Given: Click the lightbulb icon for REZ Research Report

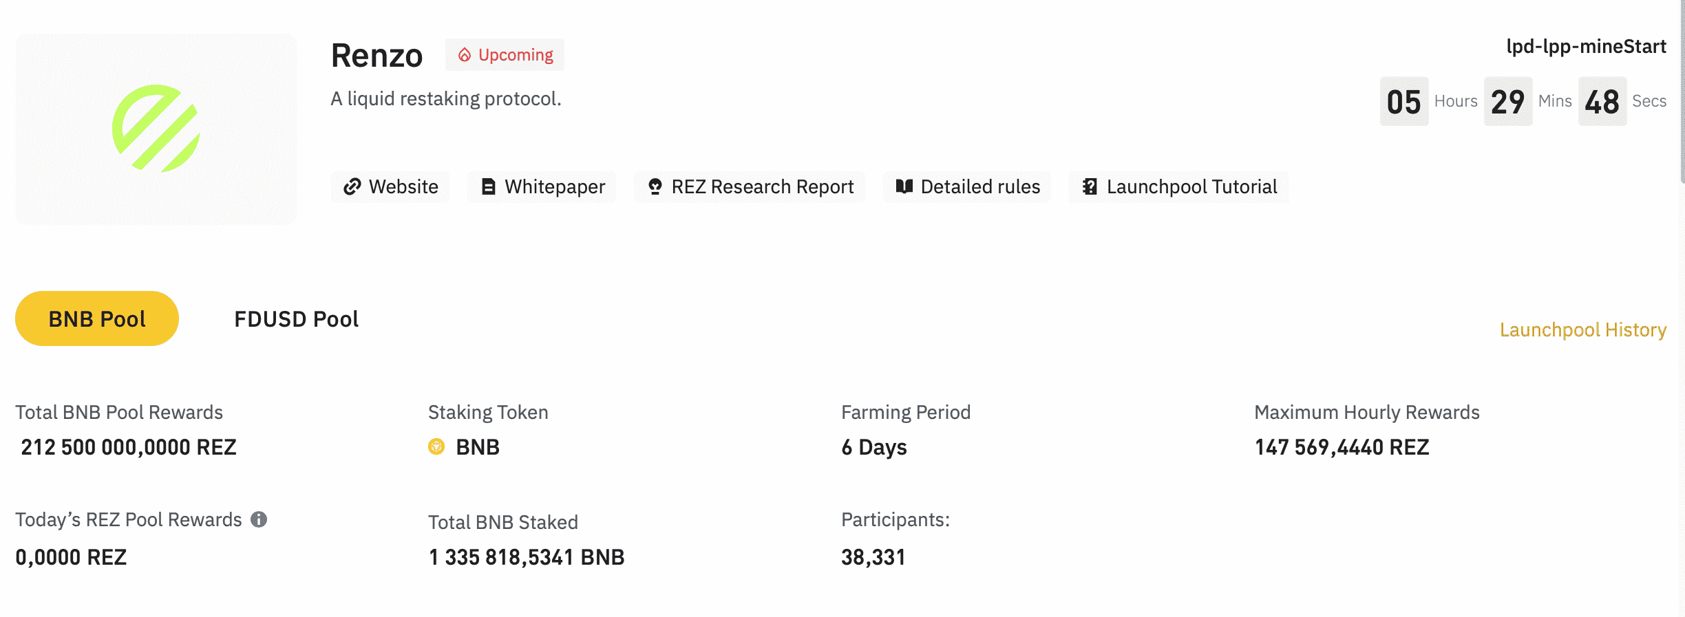Looking at the screenshot, I should (655, 186).
